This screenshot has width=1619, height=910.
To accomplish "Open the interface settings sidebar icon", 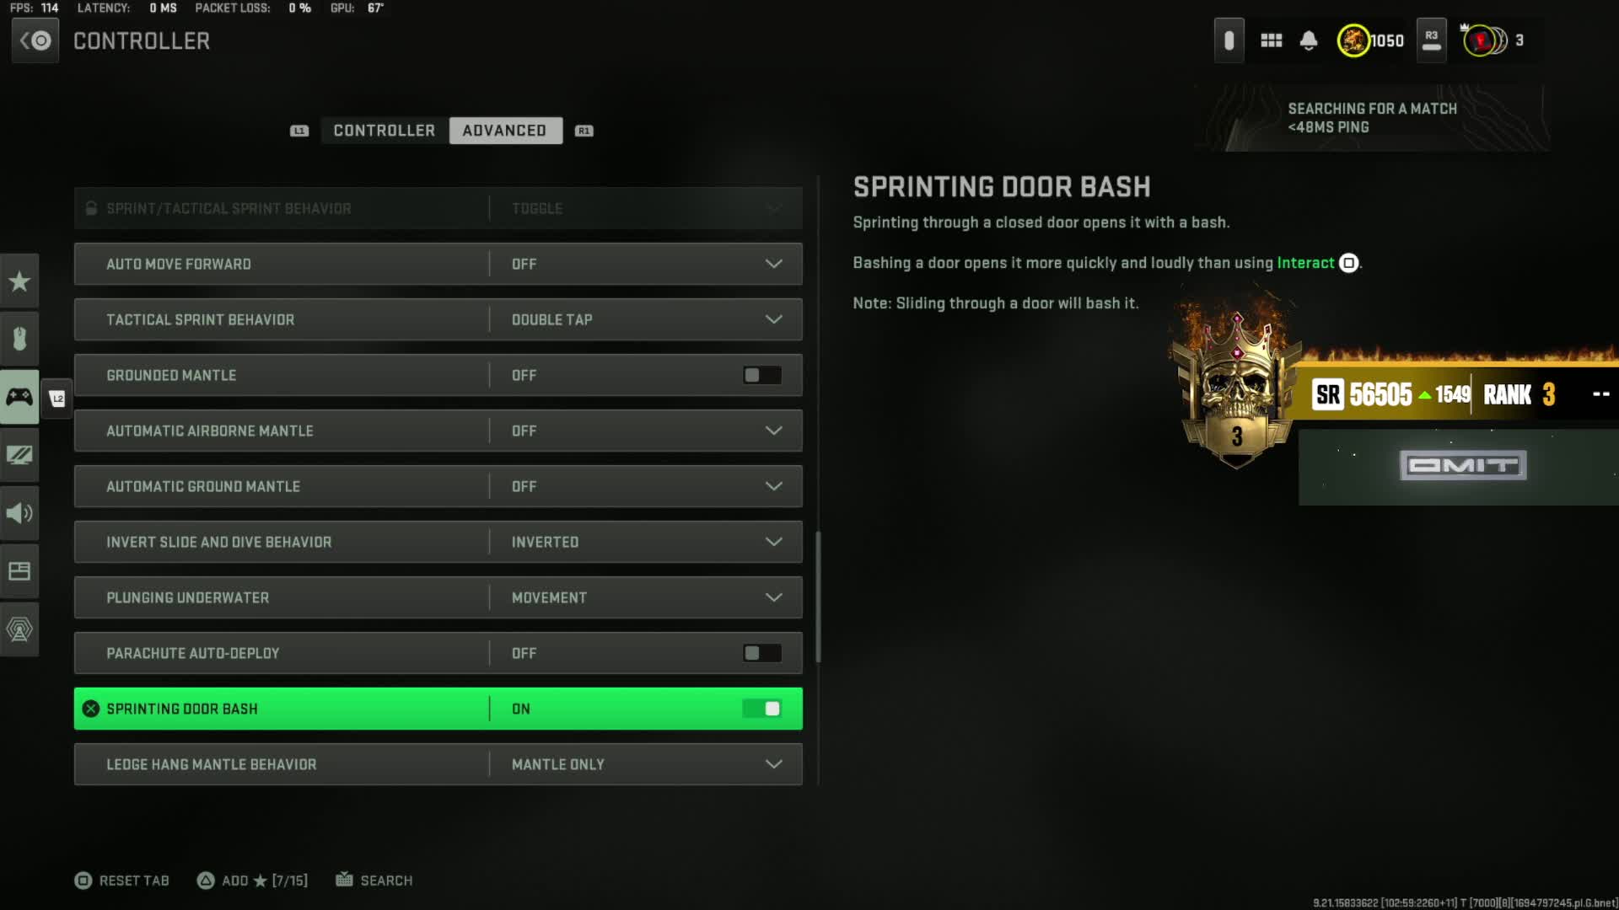I will point(19,571).
